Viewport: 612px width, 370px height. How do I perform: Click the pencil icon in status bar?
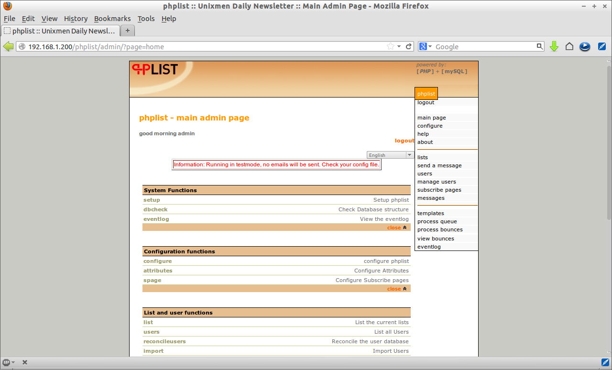coord(605,362)
